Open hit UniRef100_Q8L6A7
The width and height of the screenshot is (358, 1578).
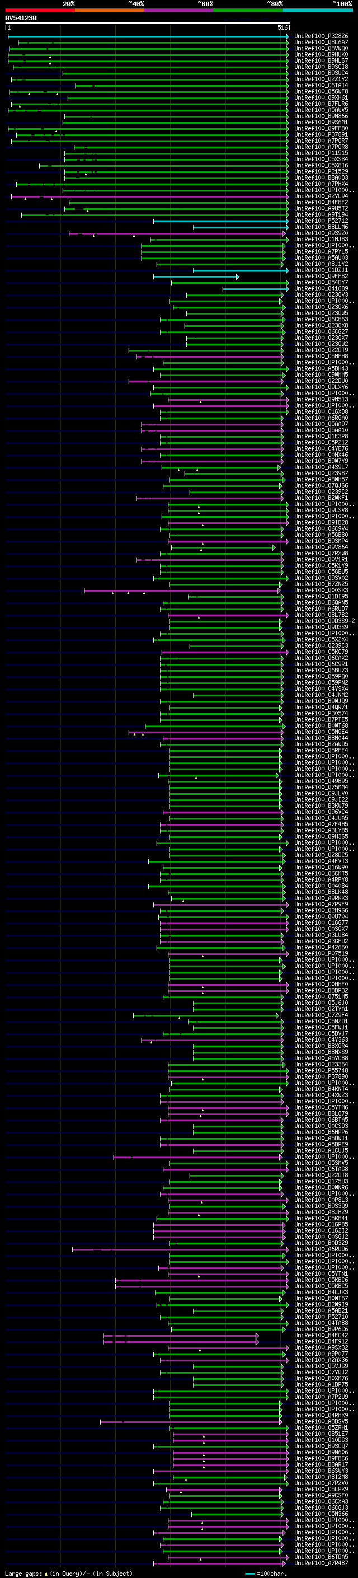click(x=321, y=43)
